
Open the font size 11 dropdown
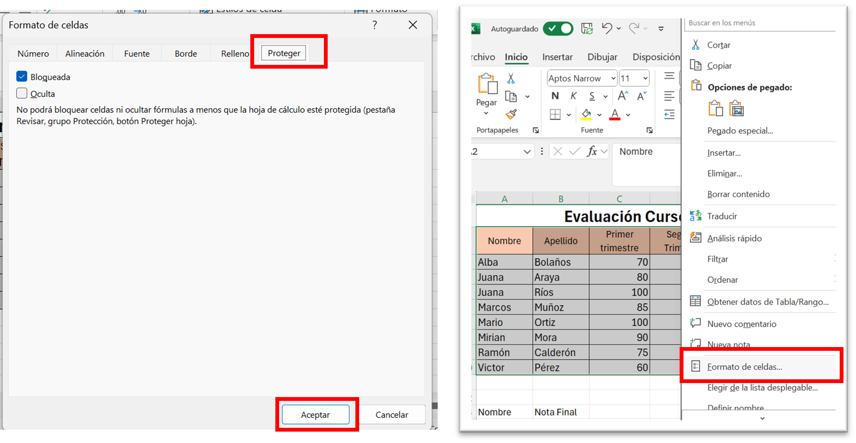(645, 79)
